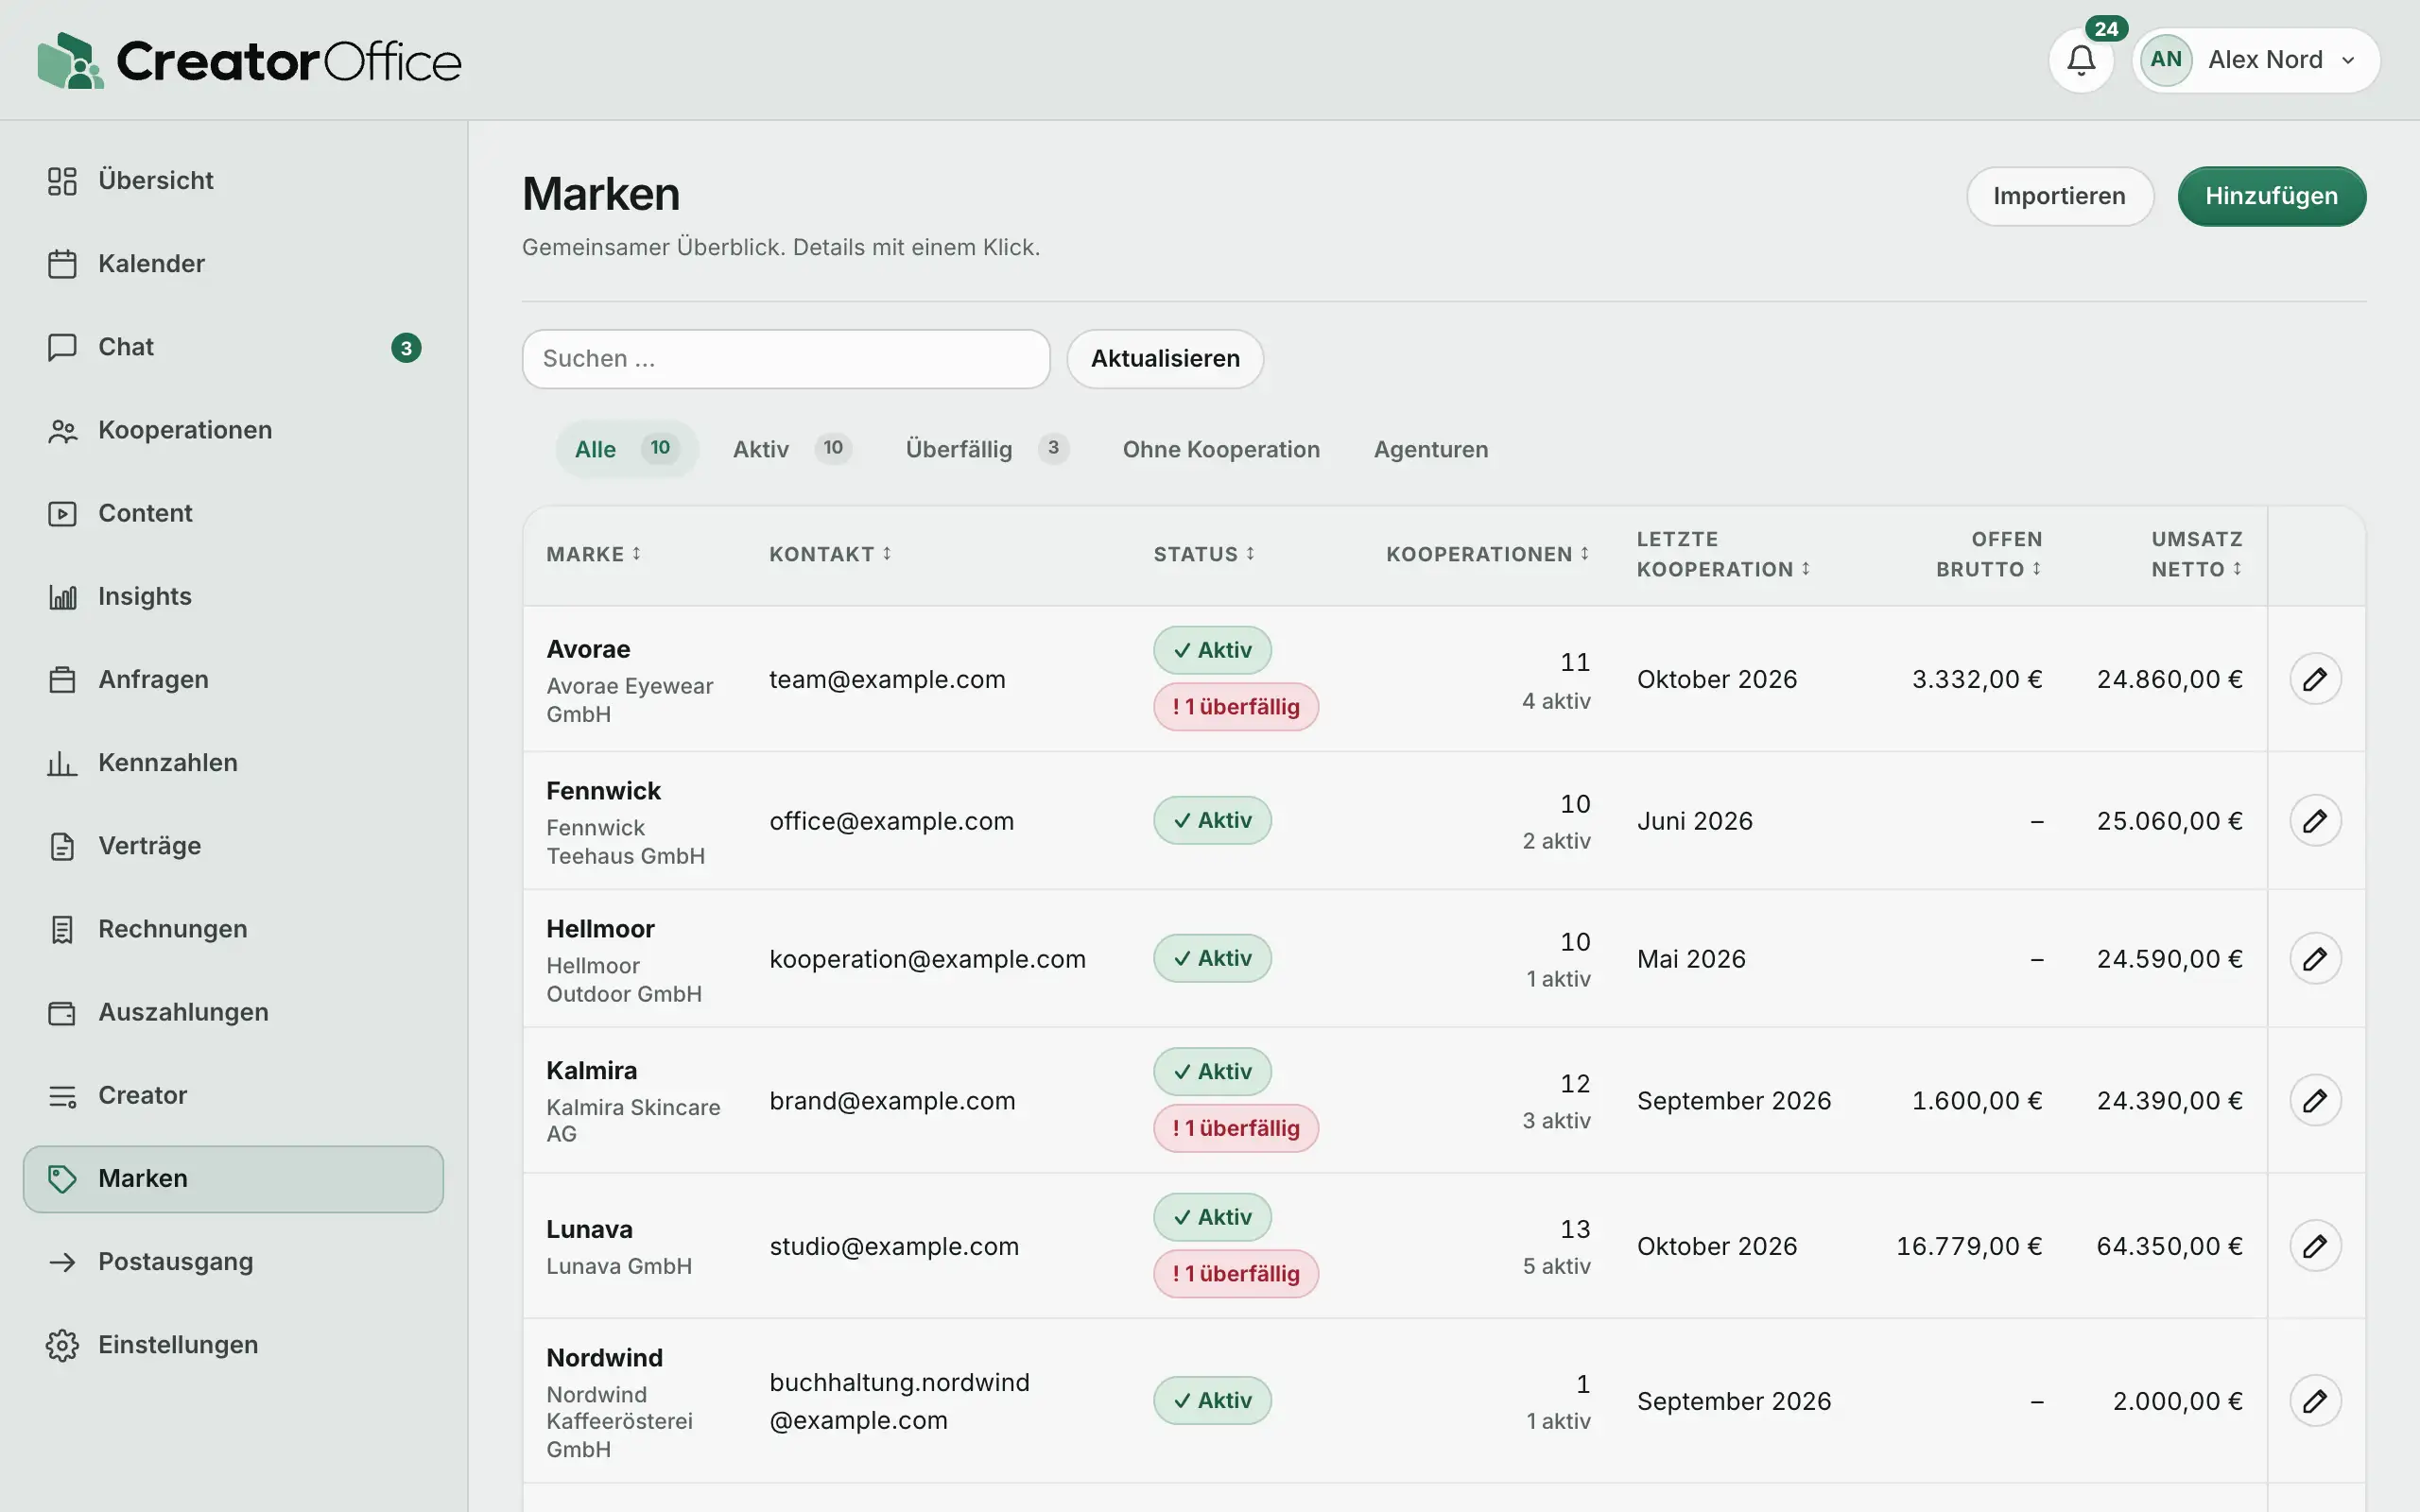The width and height of the screenshot is (2420, 1512).
Task: Open the Agenturen tab
Action: pos(1431,449)
